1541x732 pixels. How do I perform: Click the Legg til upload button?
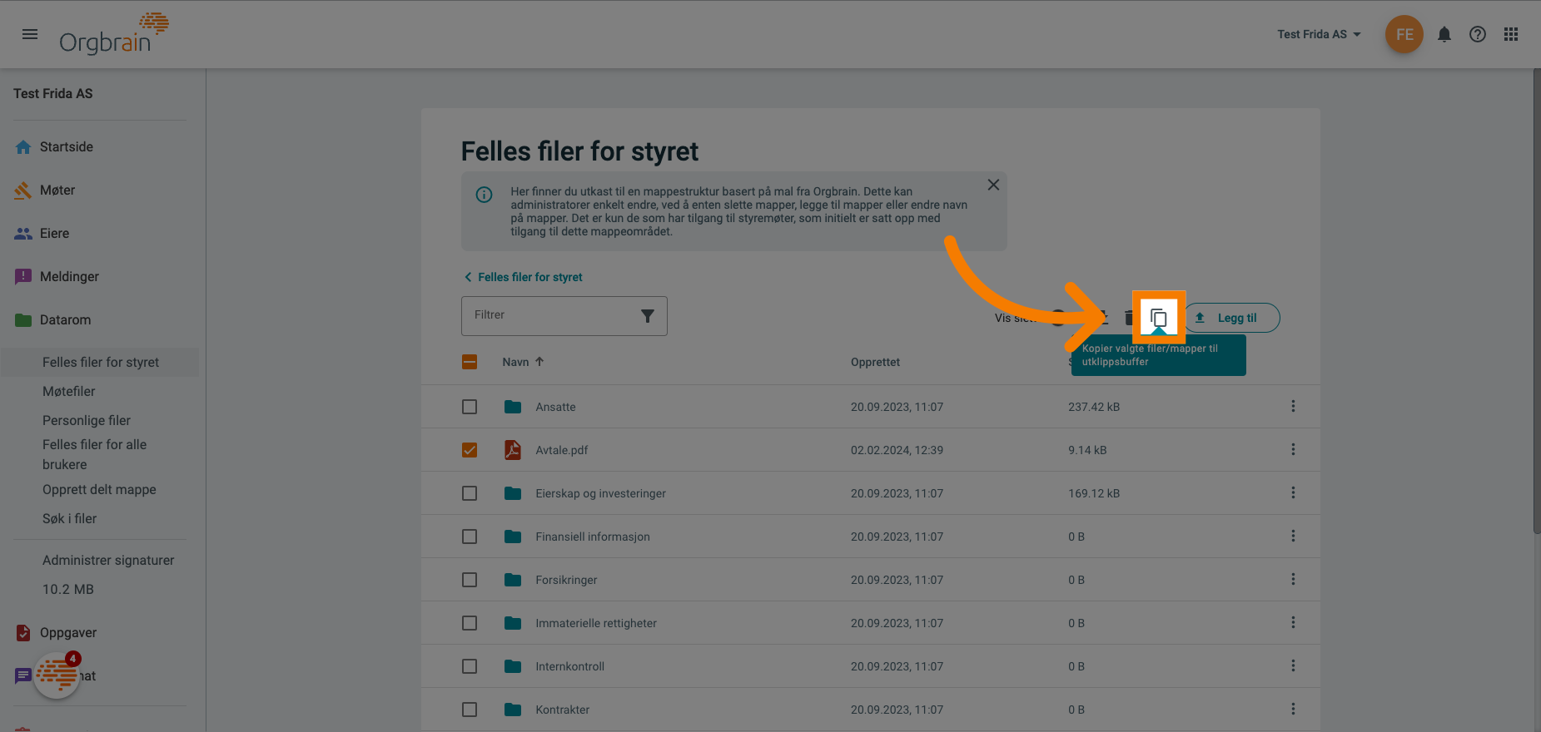click(x=1232, y=318)
